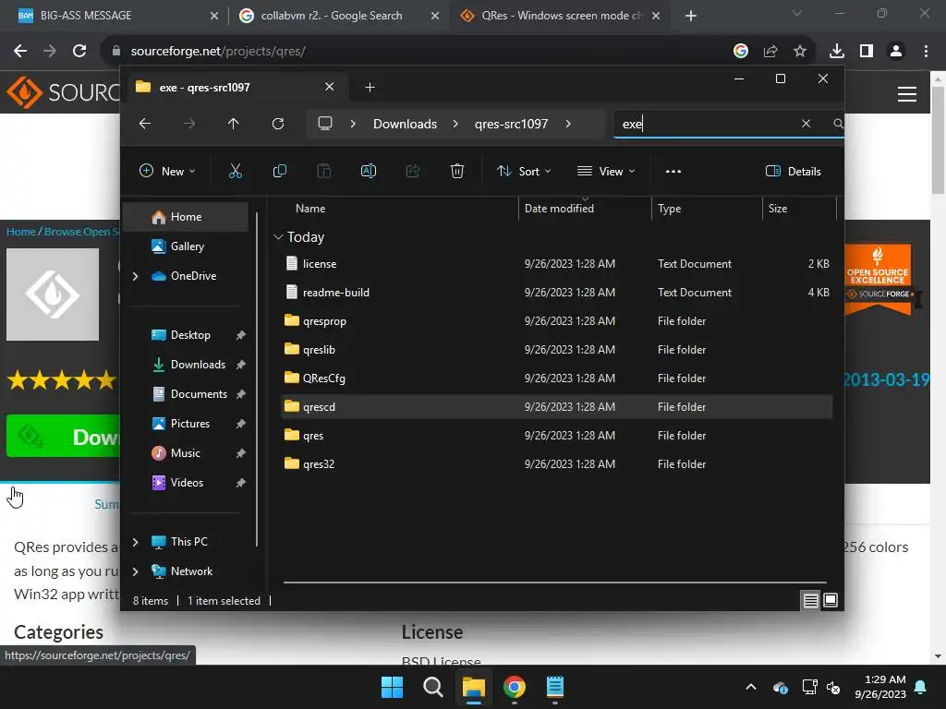Open the New dropdown menu

pos(167,171)
